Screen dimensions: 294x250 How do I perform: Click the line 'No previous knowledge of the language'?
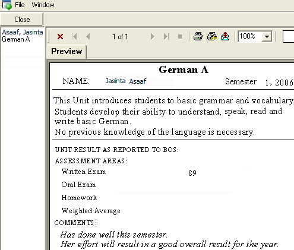pos(154,132)
